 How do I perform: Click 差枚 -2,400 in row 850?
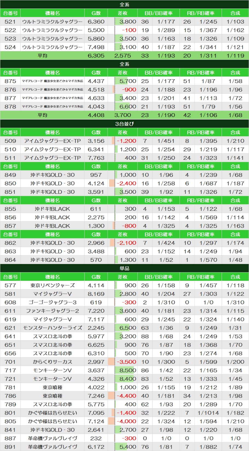pyautogui.click(x=126, y=183)
